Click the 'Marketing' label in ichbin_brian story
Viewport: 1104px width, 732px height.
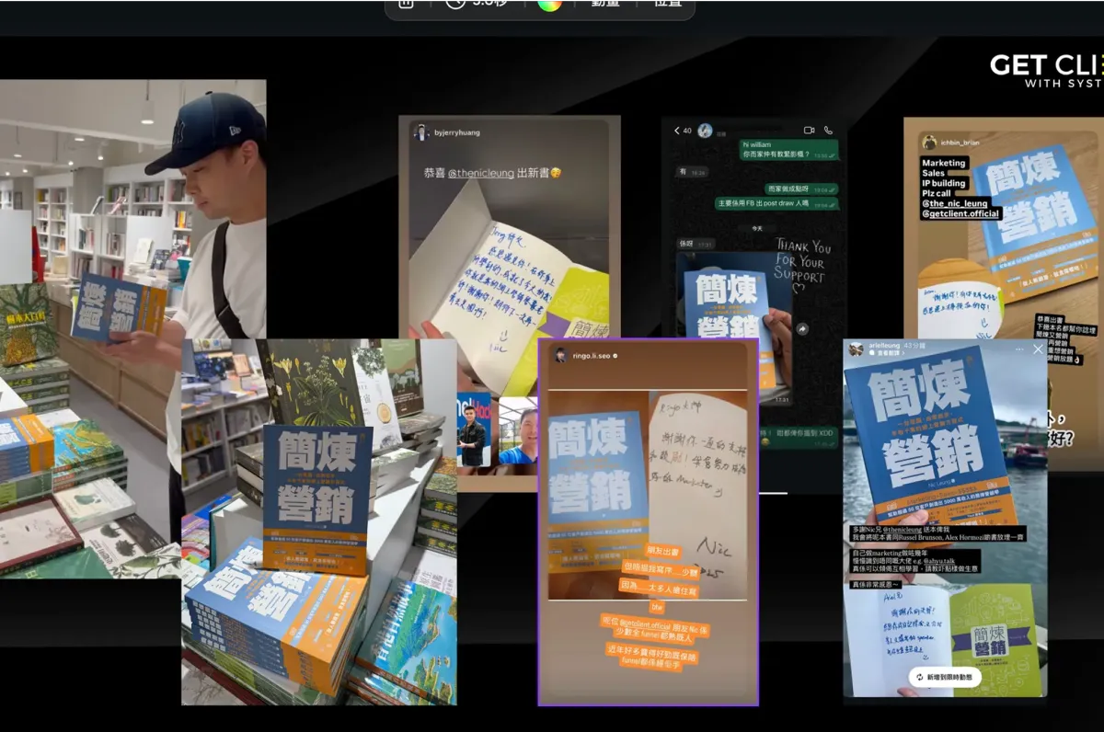click(x=944, y=163)
